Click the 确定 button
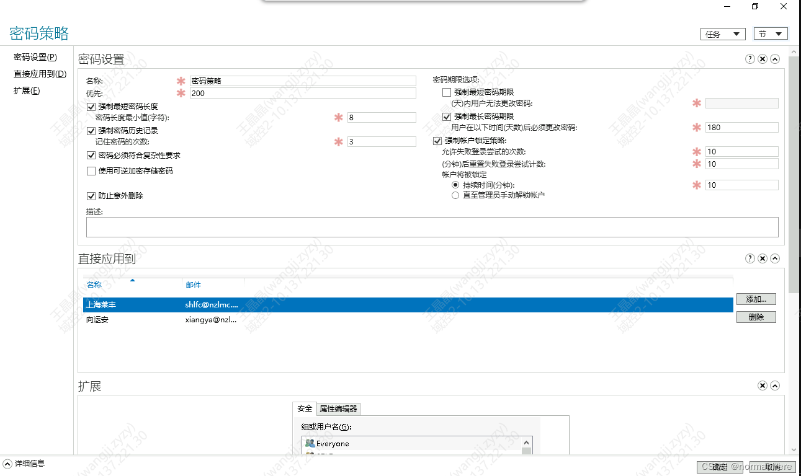Viewport: 801px width, 476px height. click(x=720, y=467)
